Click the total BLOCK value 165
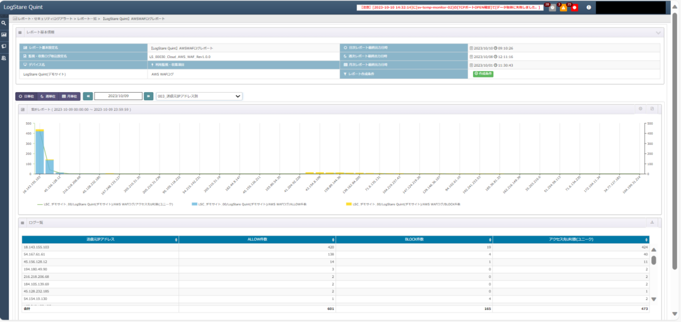 click(x=487, y=309)
